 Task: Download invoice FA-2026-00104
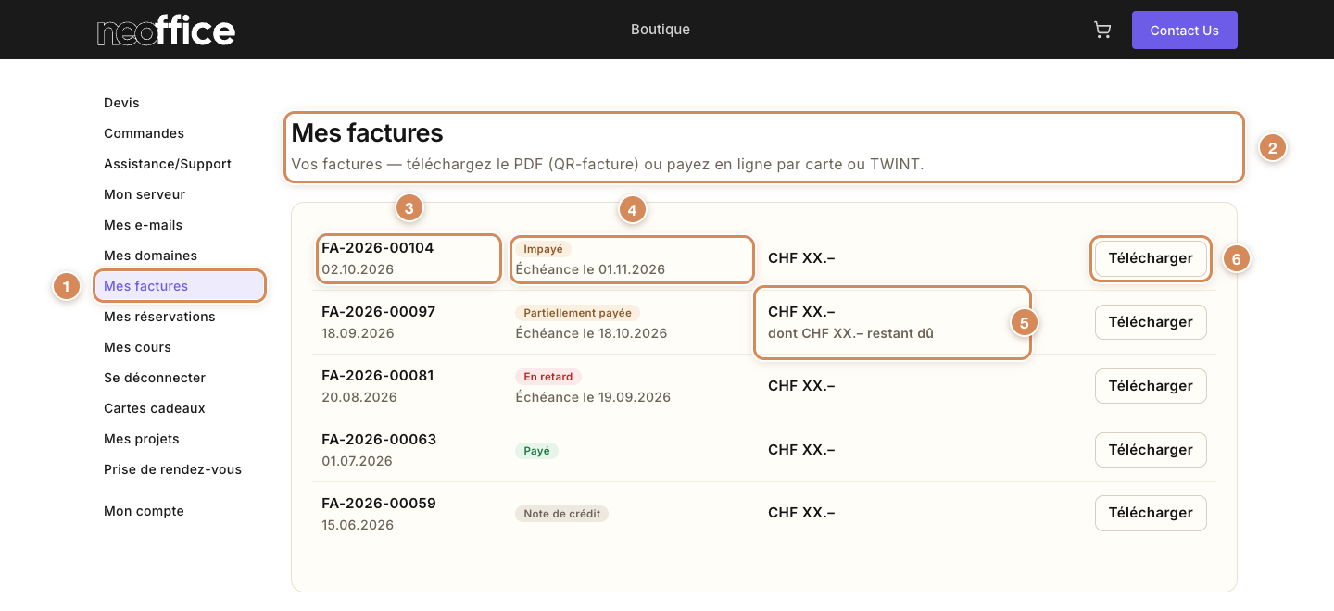pyautogui.click(x=1151, y=258)
